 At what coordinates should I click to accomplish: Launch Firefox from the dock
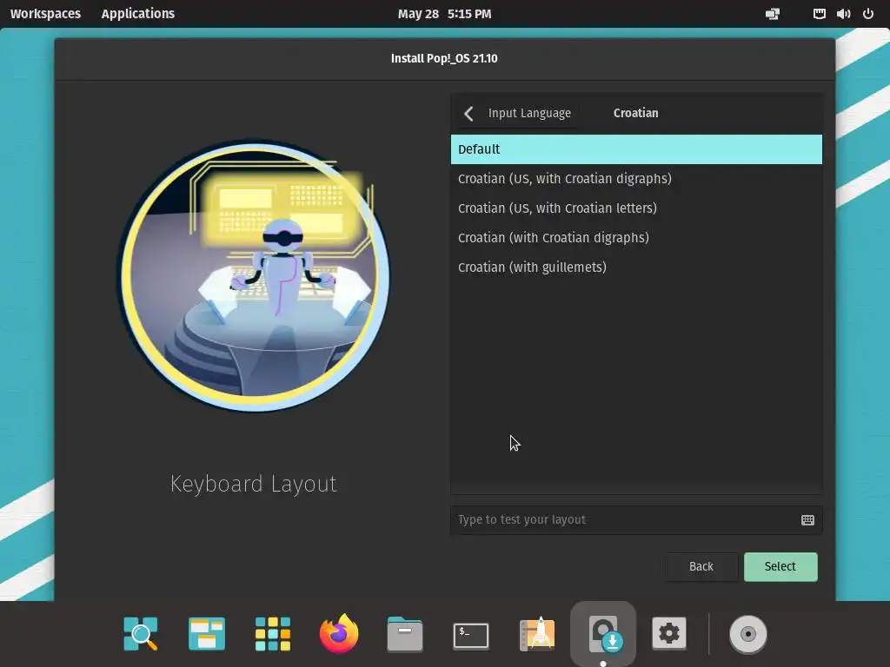[339, 633]
